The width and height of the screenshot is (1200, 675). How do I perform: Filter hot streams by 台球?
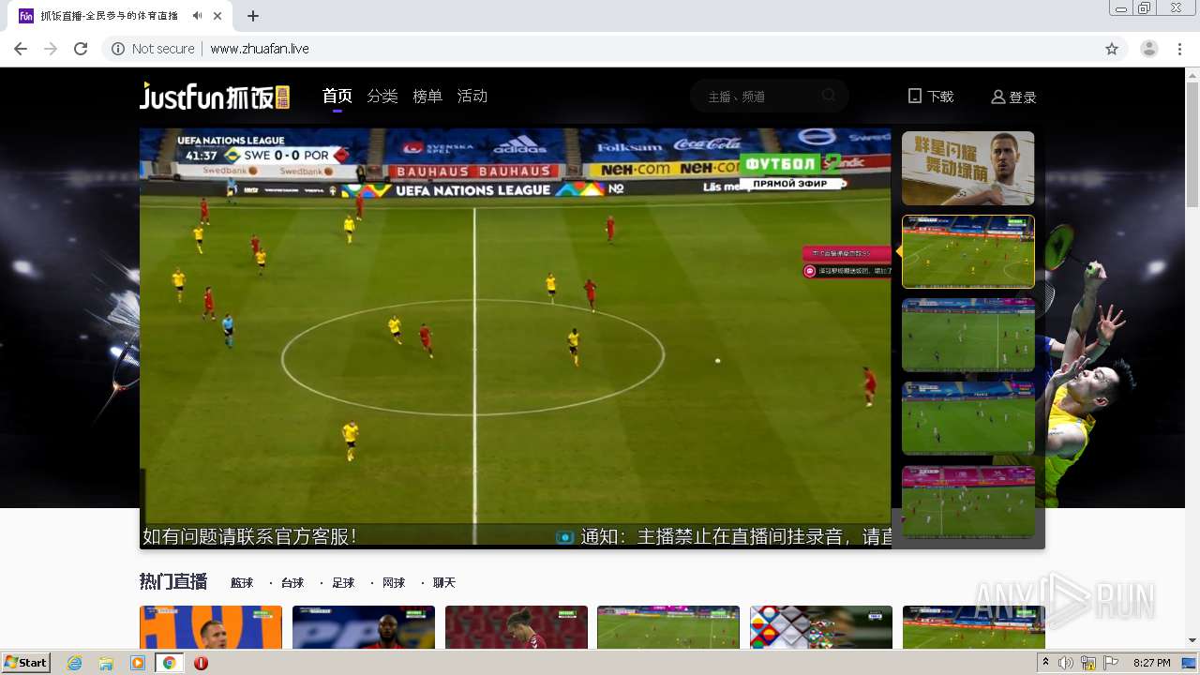coord(292,583)
